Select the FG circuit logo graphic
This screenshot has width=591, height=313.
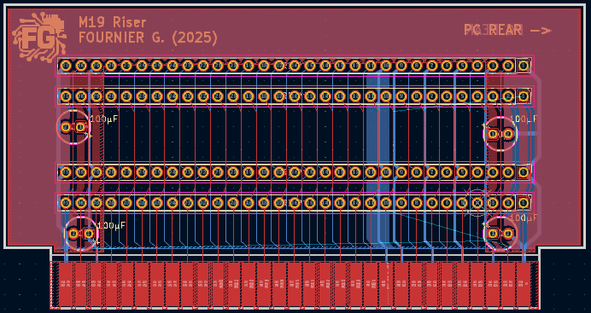point(39,37)
